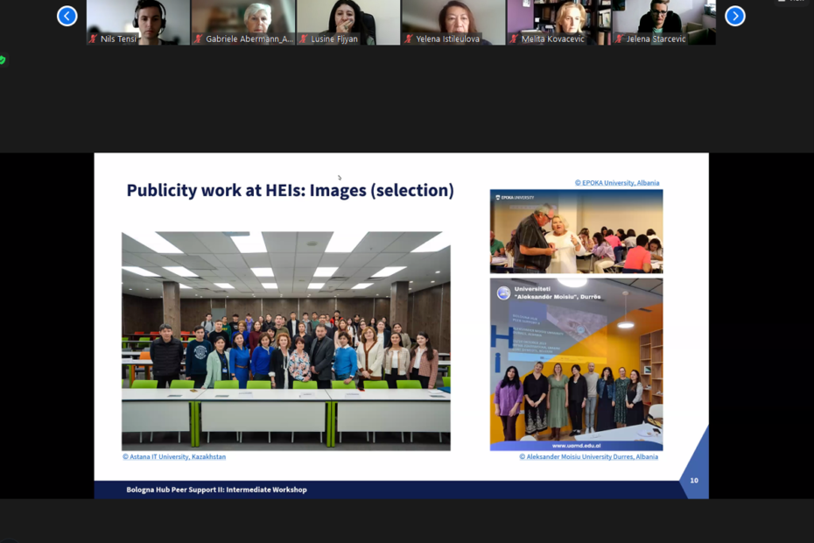Click the EPOKA University workshop photo

tap(576, 231)
